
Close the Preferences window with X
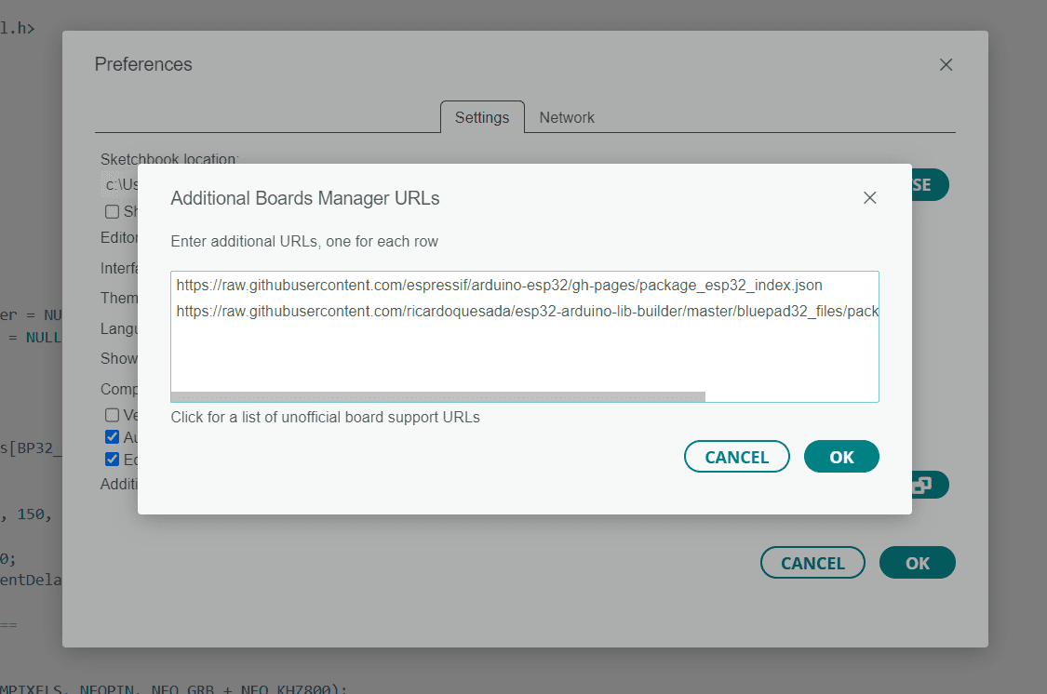click(946, 64)
